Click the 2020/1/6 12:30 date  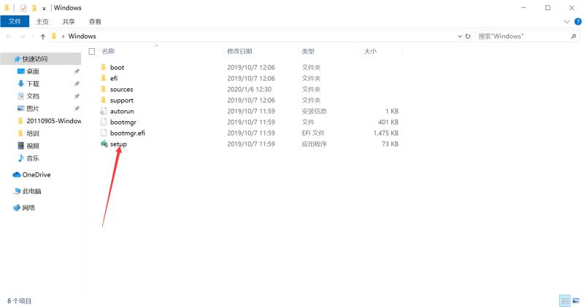click(x=249, y=89)
